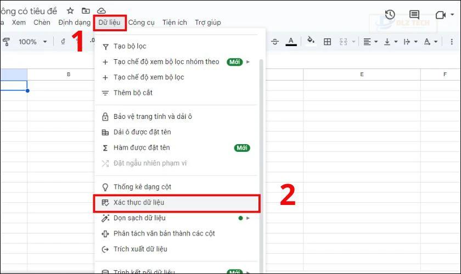Open Dải ô được đặt tên
The height and width of the screenshot is (274, 461).
pos(177,132)
